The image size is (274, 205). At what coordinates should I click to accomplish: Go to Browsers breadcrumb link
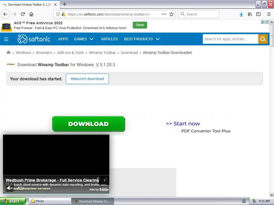44,53
